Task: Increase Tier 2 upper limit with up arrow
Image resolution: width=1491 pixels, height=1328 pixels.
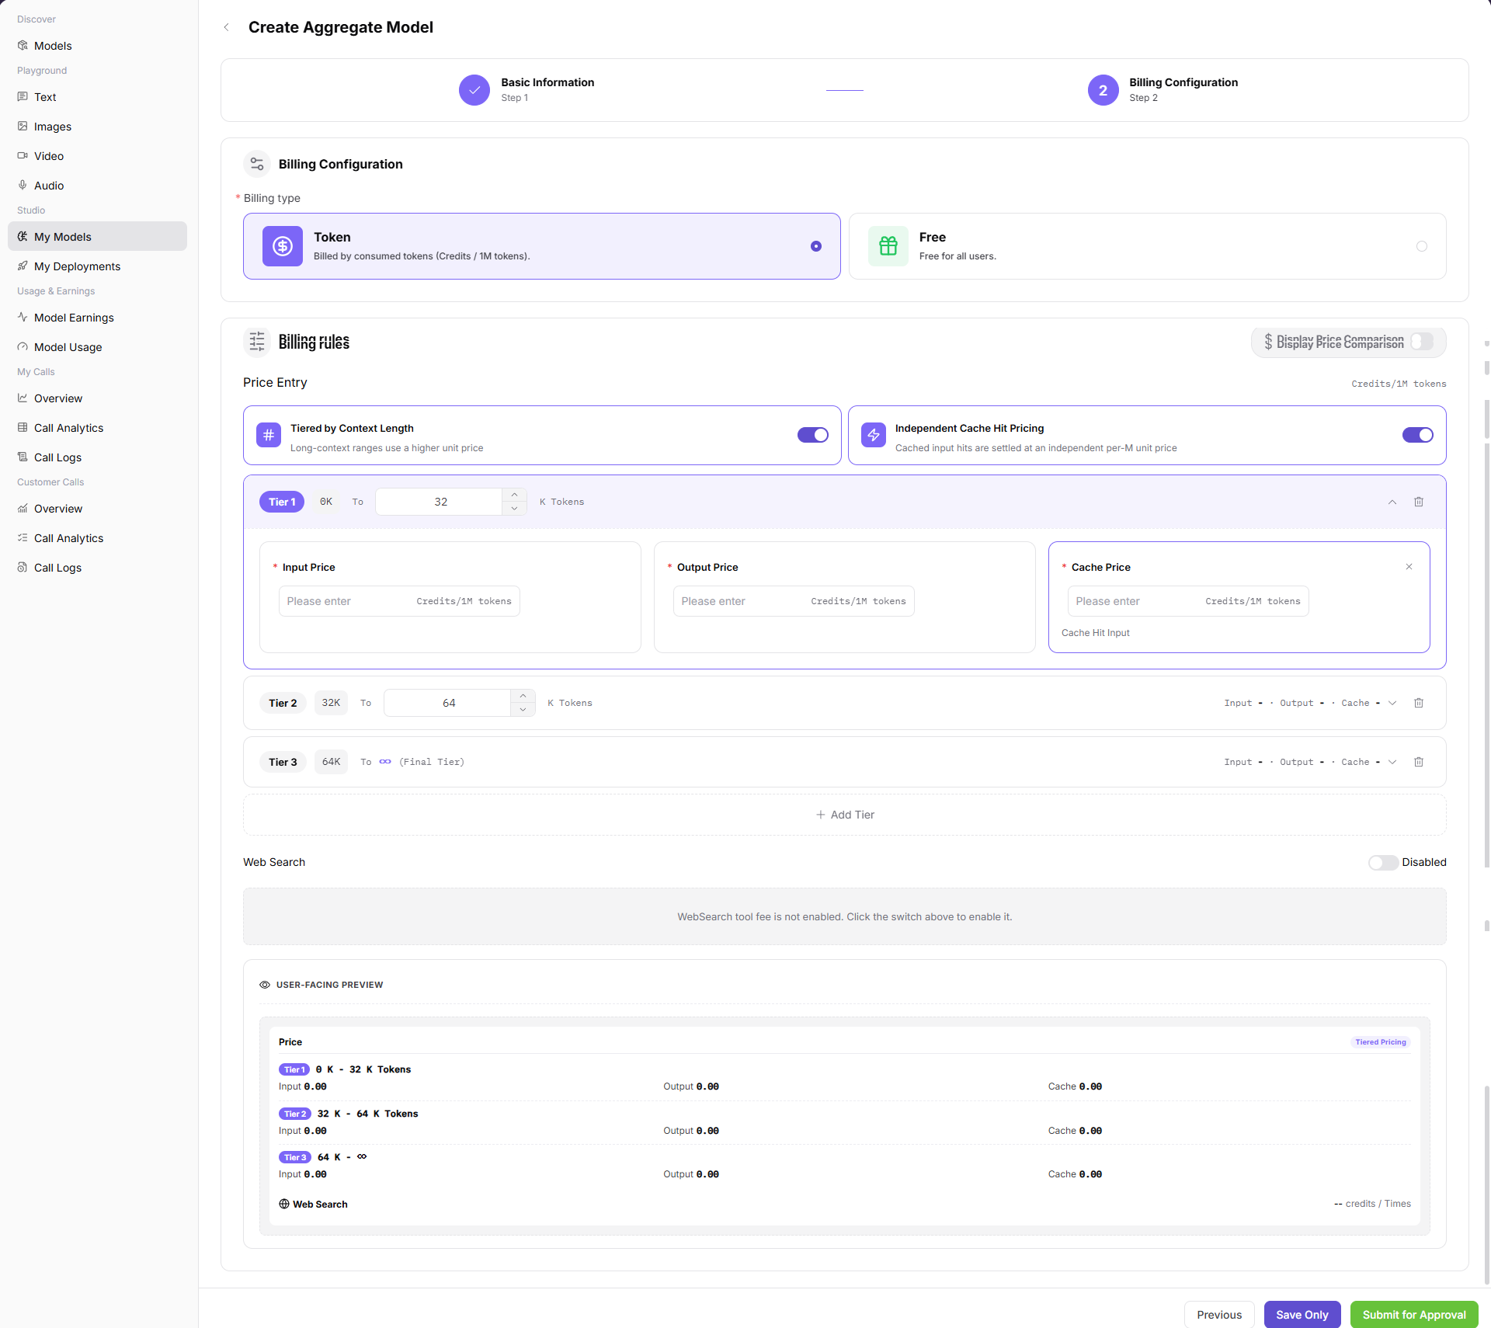Action: click(x=523, y=696)
